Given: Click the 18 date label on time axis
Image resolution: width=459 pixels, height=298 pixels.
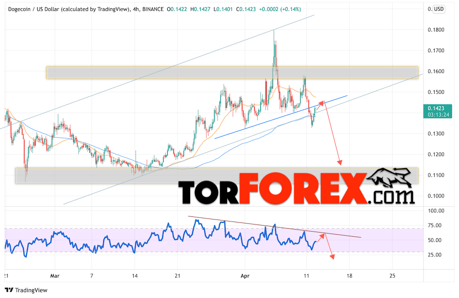Looking at the screenshot, I should click(349, 276).
